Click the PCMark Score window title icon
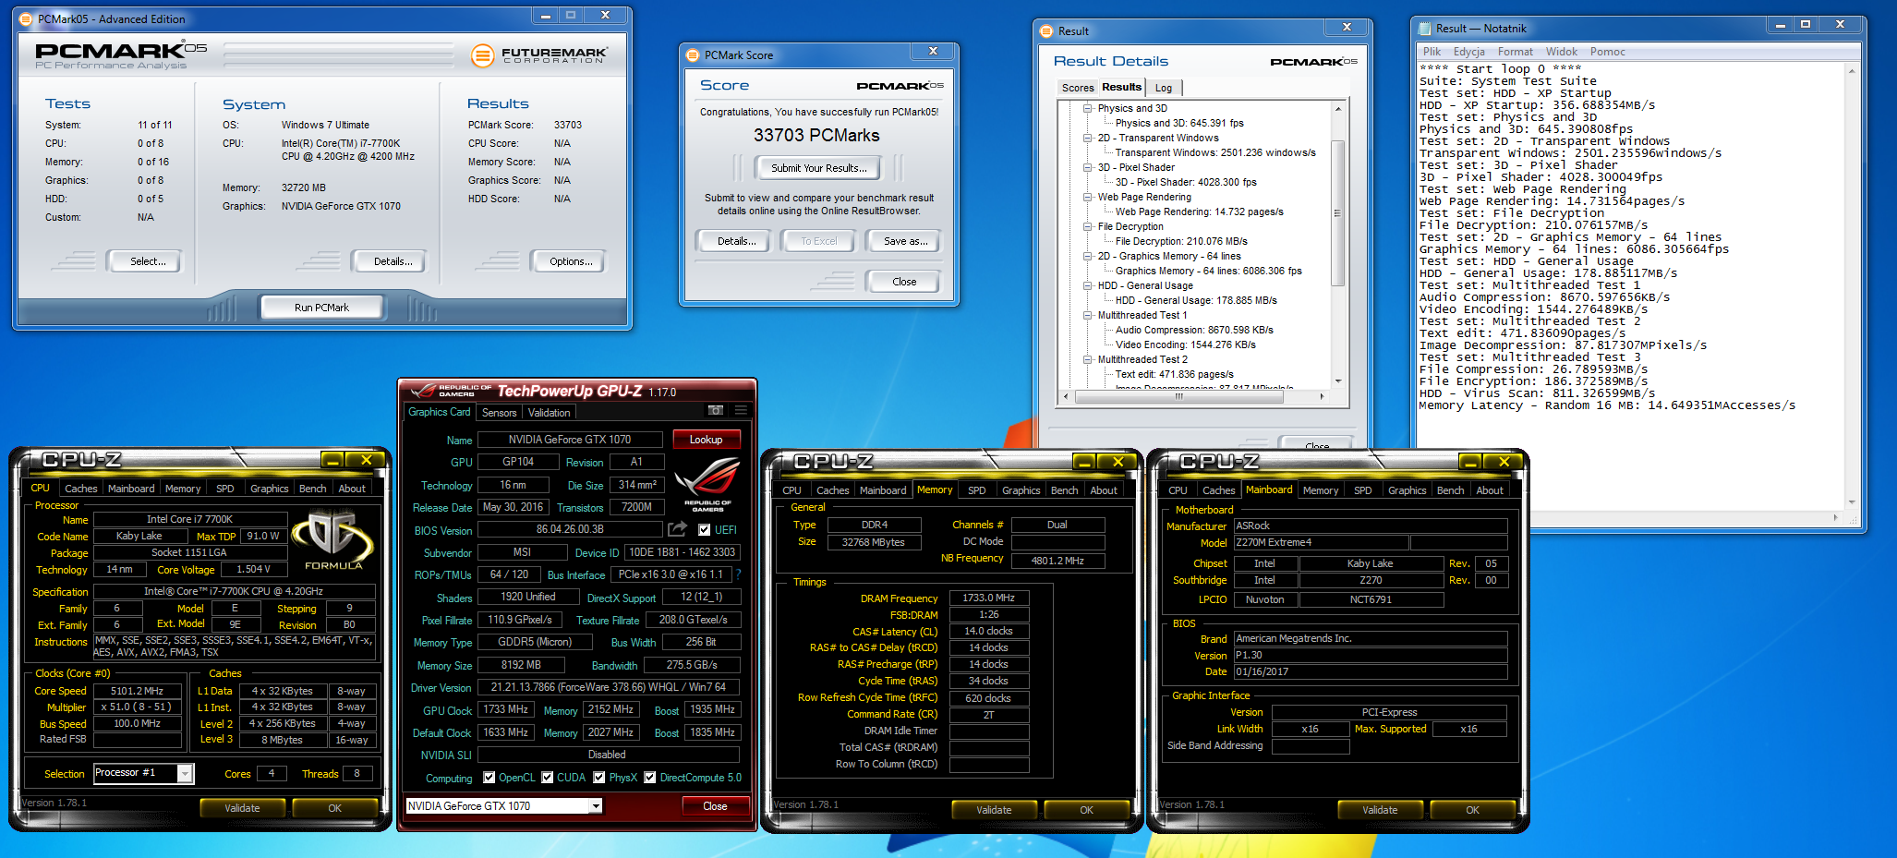The width and height of the screenshot is (1897, 858). pyautogui.click(x=692, y=55)
